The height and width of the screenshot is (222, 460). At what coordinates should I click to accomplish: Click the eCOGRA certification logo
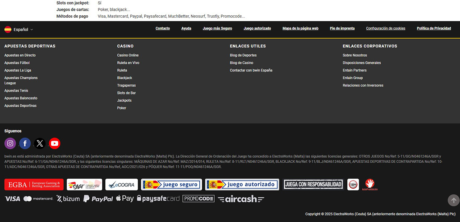[122, 184]
